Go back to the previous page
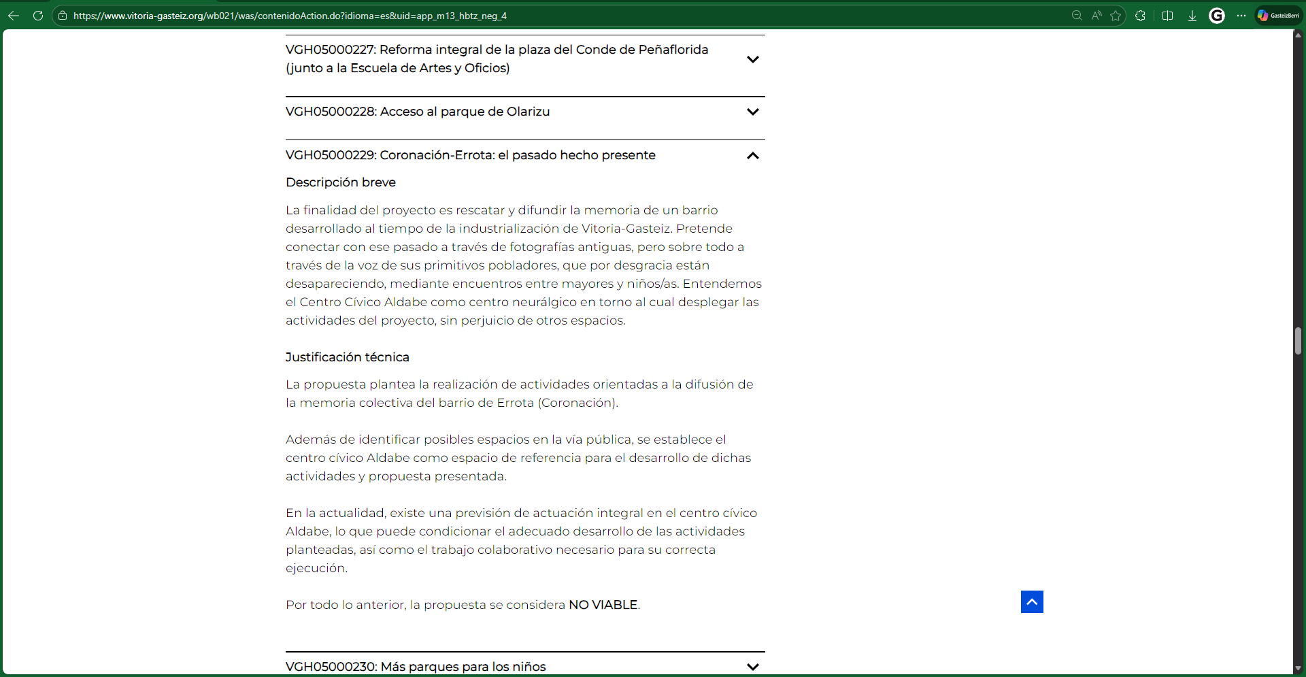1306x677 pixels. click(14, 16)
